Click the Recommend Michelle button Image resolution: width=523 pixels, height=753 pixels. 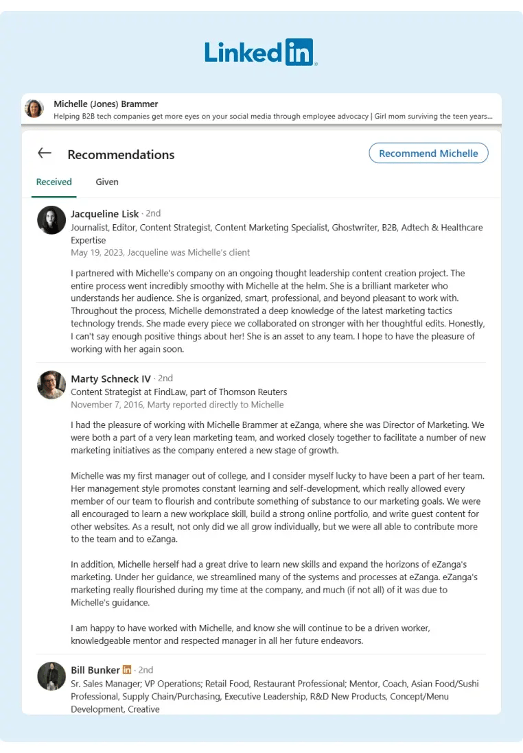point(428,153)
